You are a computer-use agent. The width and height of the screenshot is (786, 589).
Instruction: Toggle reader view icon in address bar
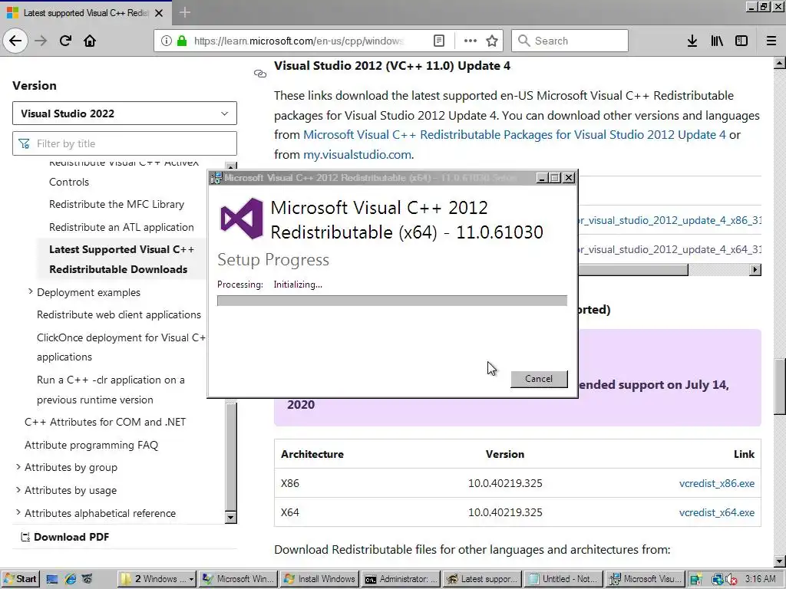(x=438, y=41)
